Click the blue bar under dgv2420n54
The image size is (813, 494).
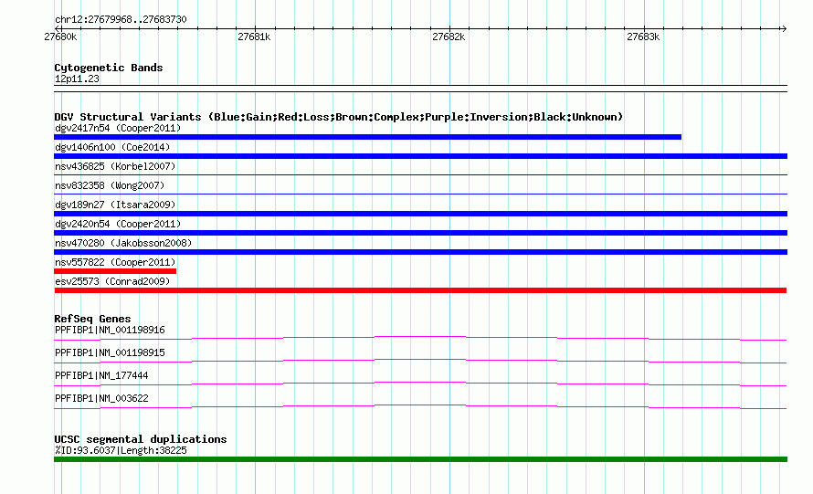[x=420, y=233]
